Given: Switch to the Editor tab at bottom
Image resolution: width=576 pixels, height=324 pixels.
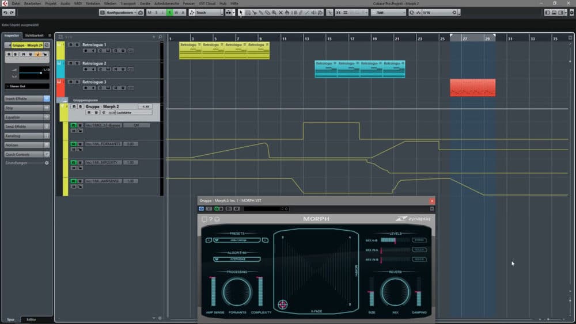Looking at the screenshot, I should 31,319.
